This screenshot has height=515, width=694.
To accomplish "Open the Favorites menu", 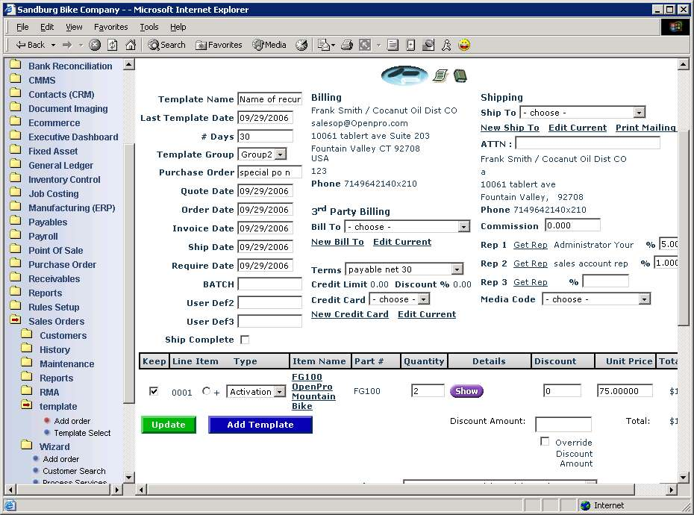I will pos(110,27).
